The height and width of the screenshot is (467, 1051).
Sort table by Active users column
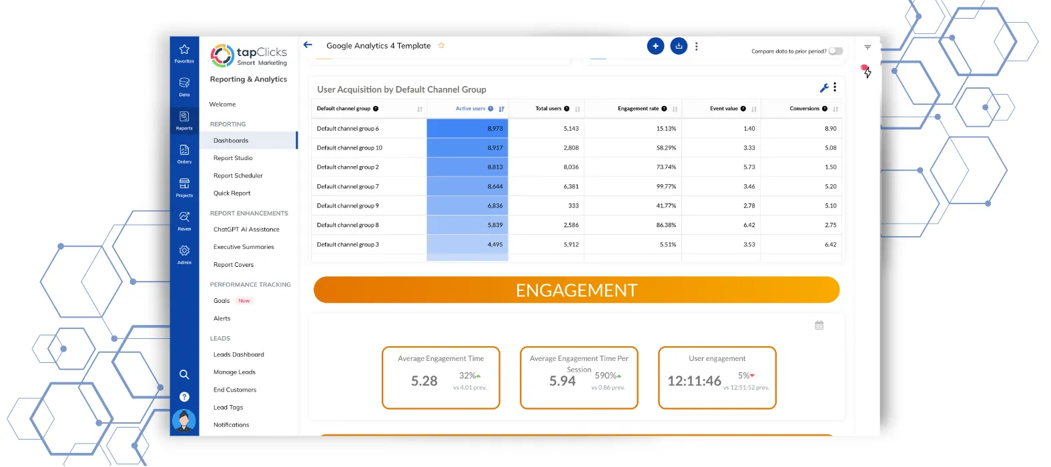[x=501, y=109]
